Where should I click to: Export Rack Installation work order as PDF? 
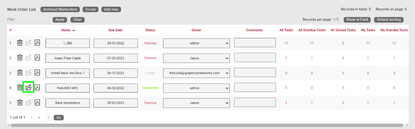(x=37, y=103)
